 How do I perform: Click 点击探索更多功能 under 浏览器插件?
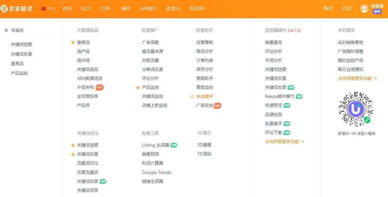(x=285, y=142)
